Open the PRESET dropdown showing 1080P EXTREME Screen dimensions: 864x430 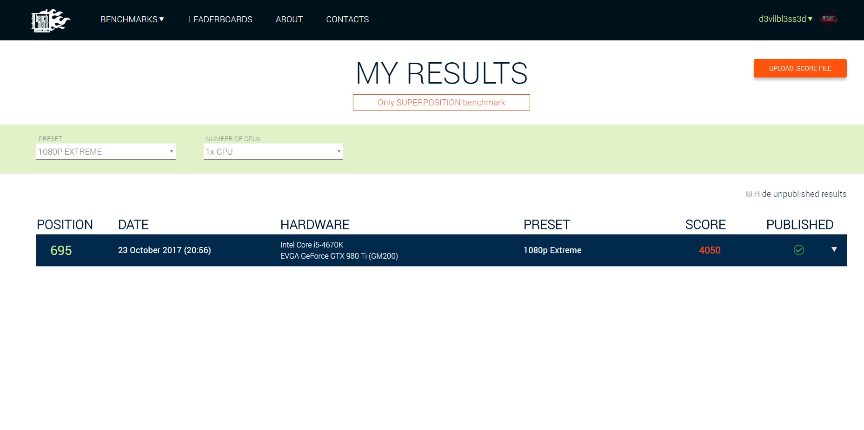(x=106, y=151)
